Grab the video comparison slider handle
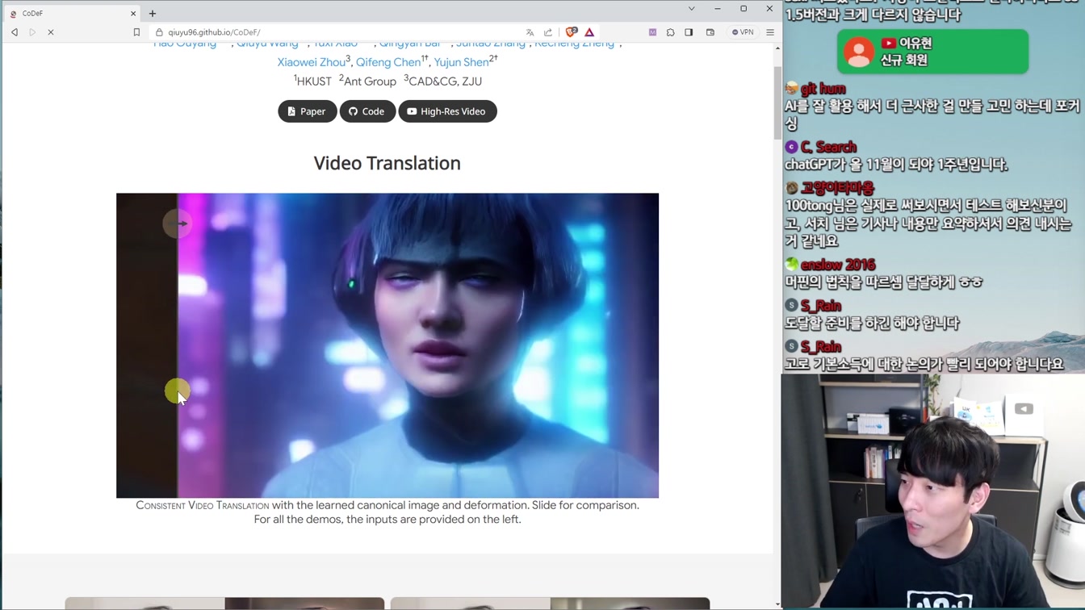Screen dimensions: 1085x610 point(177,224)
